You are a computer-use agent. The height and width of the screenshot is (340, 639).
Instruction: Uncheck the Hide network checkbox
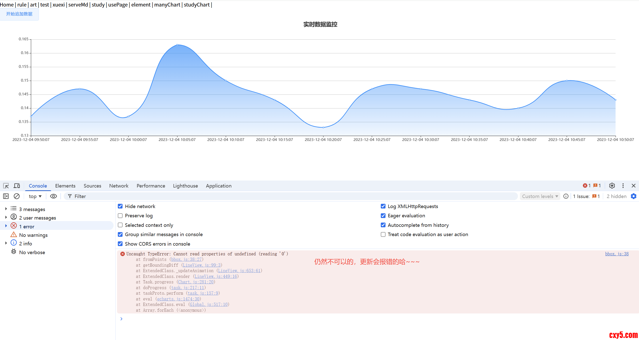pos(120,206)
